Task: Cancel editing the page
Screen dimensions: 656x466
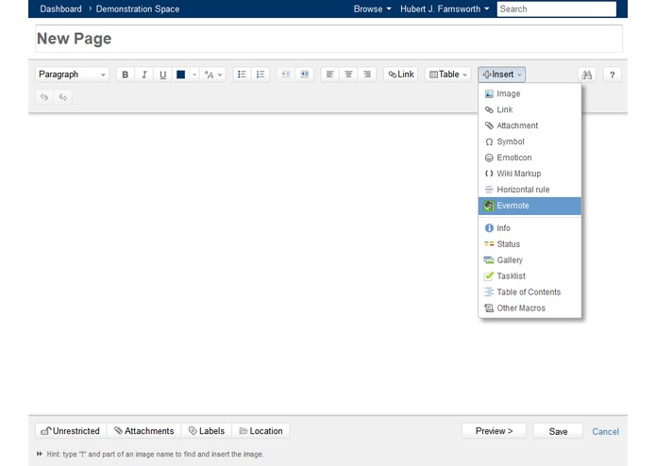Action: [605, 431]
